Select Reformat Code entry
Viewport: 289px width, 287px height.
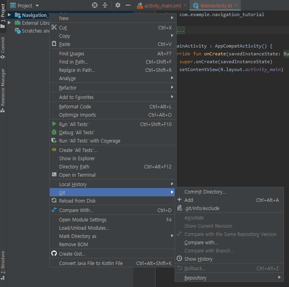[x=113, y=107]
